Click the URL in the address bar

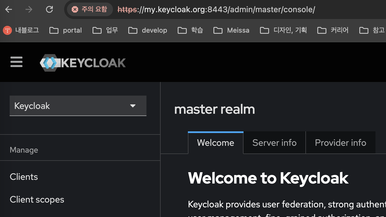216,10
